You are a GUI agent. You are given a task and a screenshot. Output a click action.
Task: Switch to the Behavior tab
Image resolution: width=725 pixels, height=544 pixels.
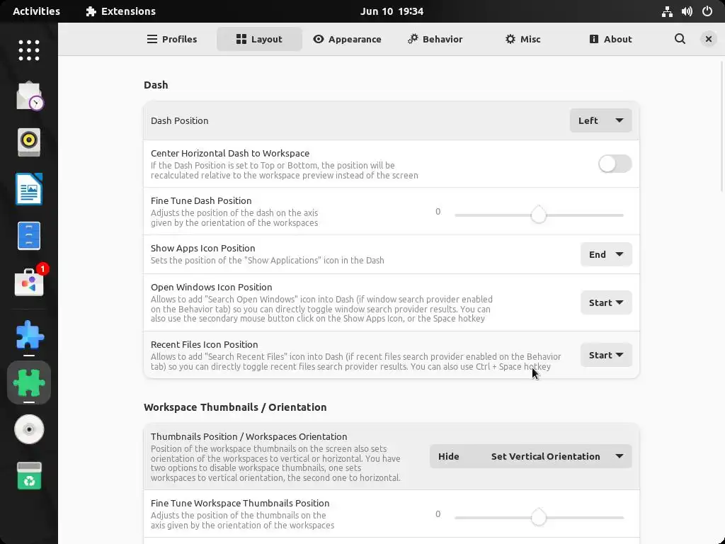(x=435, y=39)
